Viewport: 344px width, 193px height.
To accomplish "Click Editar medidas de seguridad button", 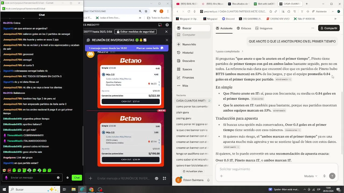I will (136, 32).
